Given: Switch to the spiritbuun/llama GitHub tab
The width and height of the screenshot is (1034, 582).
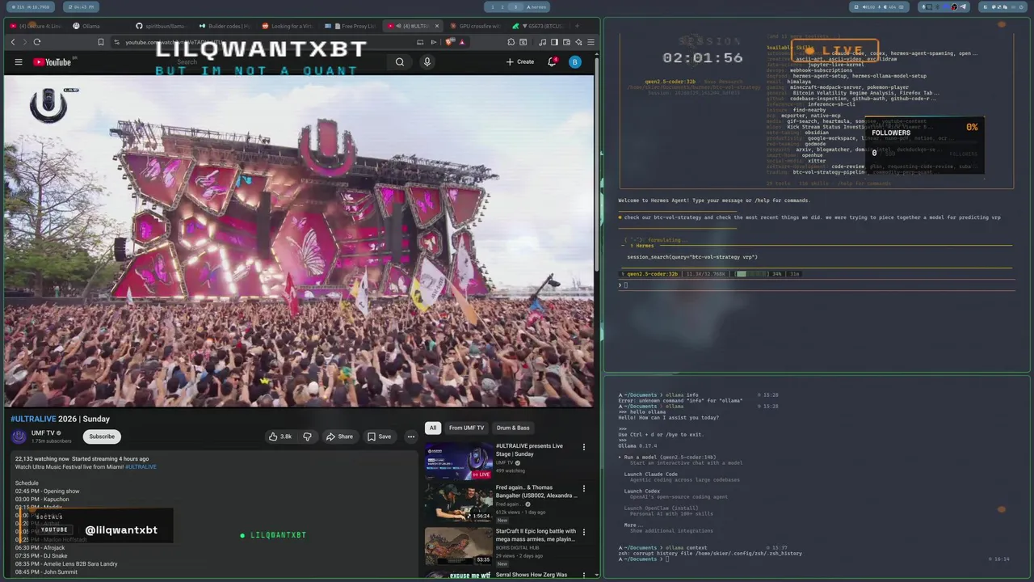Looking at the screenshot, I should tap(162, 26).
